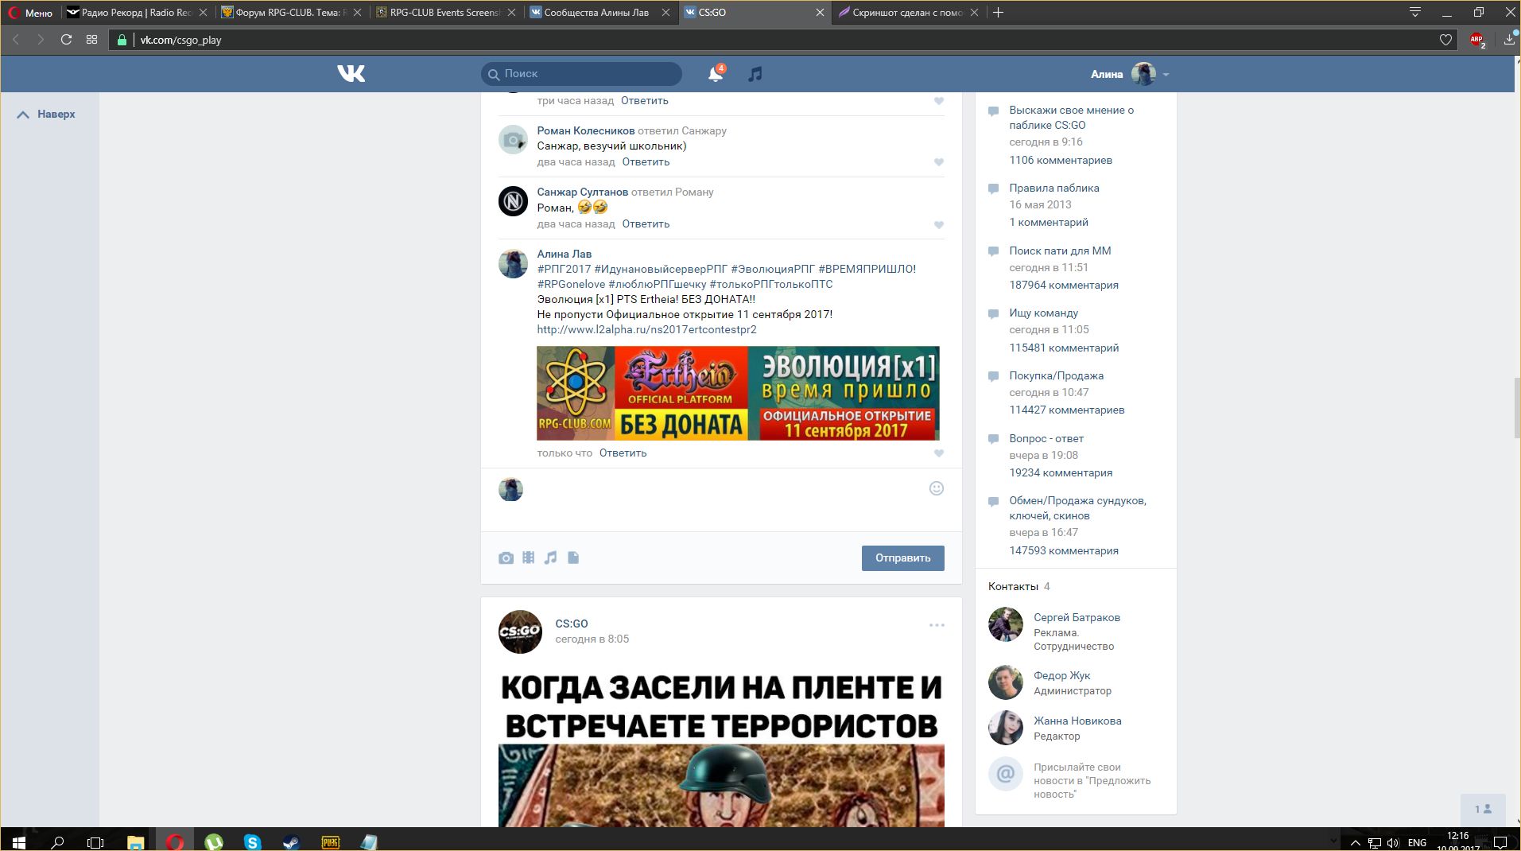Screen dimensions: 1521x851
Task: Open Жанна Новикова's avatar
Action: click(1005, 728)
